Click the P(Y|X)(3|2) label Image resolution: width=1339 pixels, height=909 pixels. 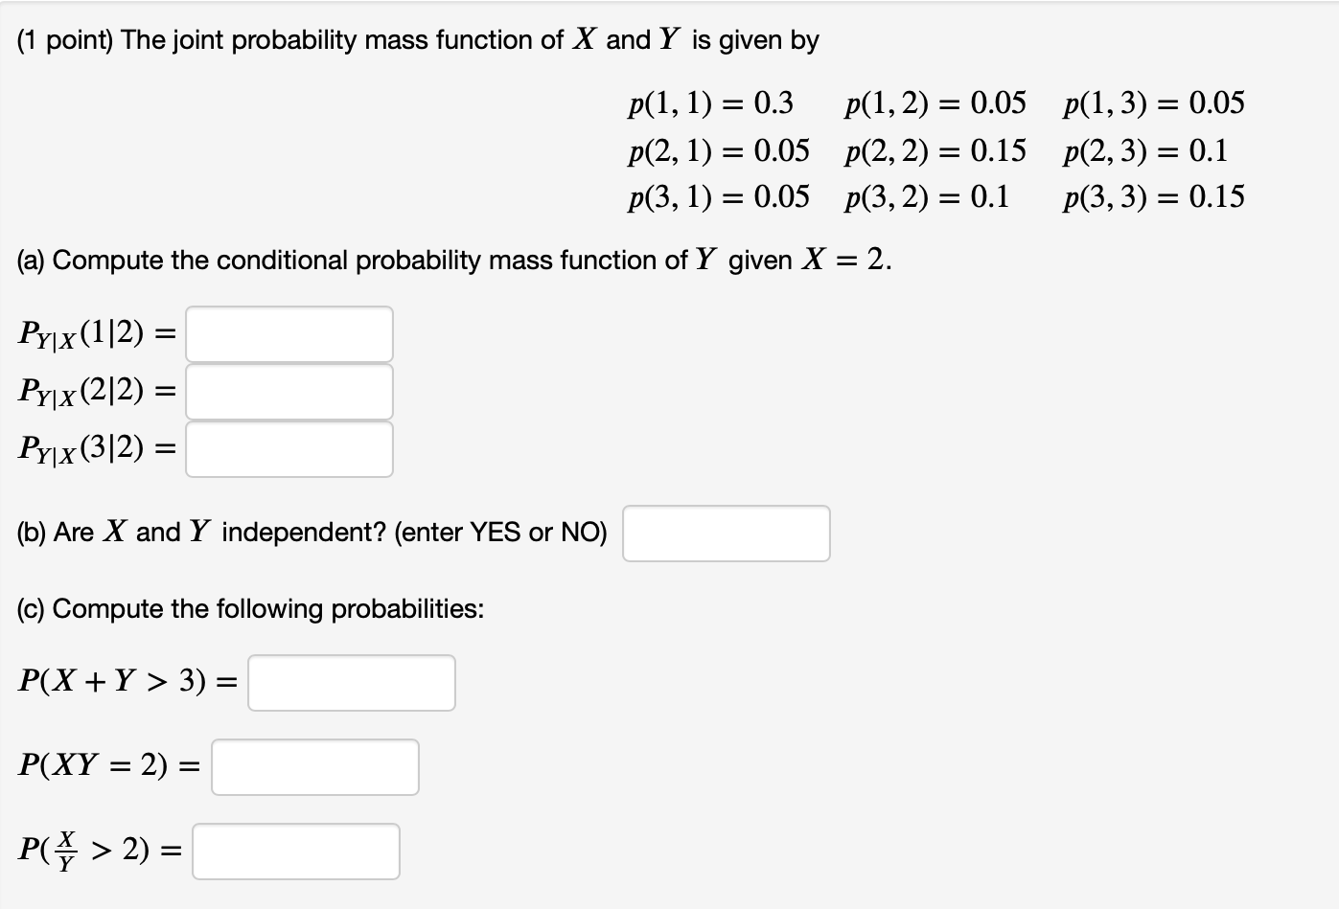91,449
